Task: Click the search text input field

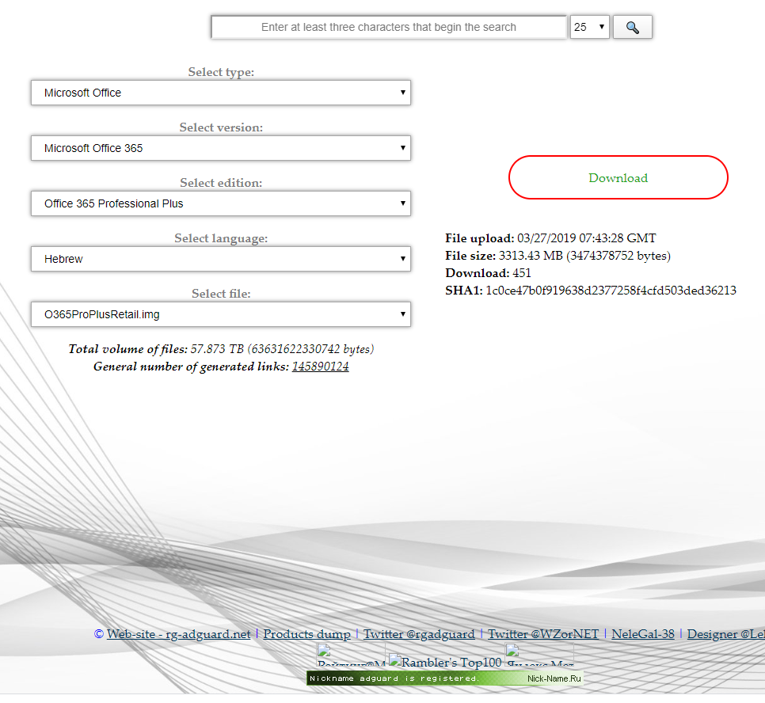Action: (389, 28)
